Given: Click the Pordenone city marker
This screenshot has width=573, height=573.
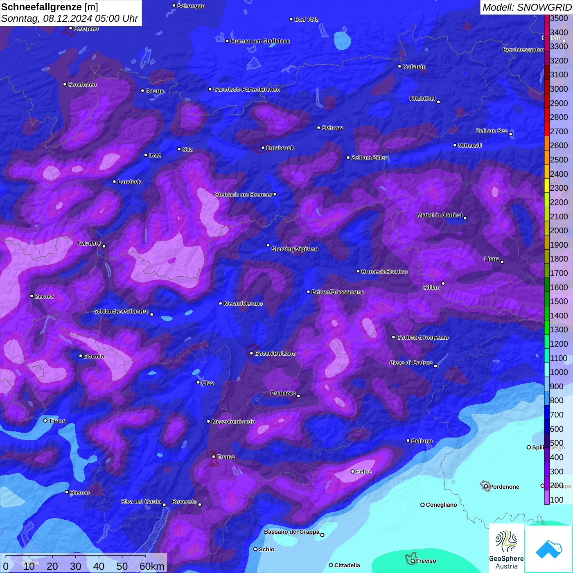Looking at the screenshot, I should pos(486,487).
